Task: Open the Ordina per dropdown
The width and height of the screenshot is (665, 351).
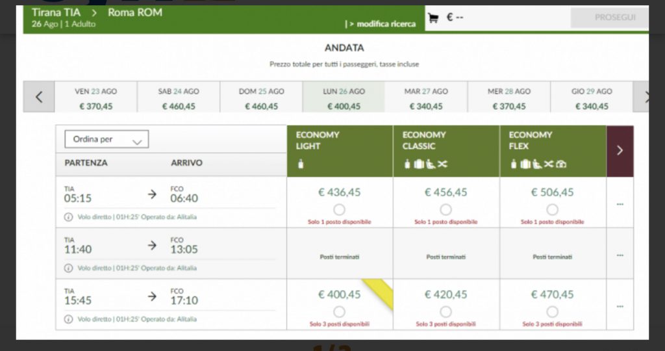Action: [x=107, y=139]
